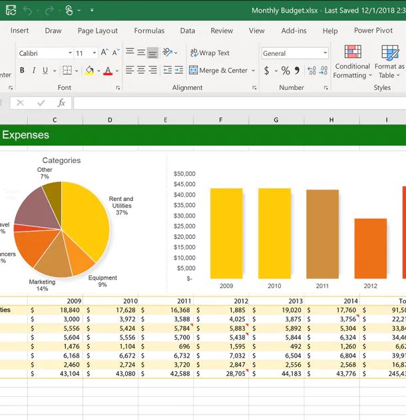This screenshot has height=420, width=406.
Task: Click the Insert Function fx icon
Action: point(61,103)
